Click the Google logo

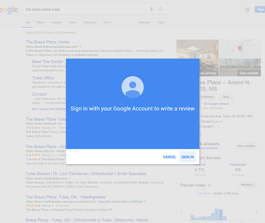pyautogui.click(x=9, y=10)
